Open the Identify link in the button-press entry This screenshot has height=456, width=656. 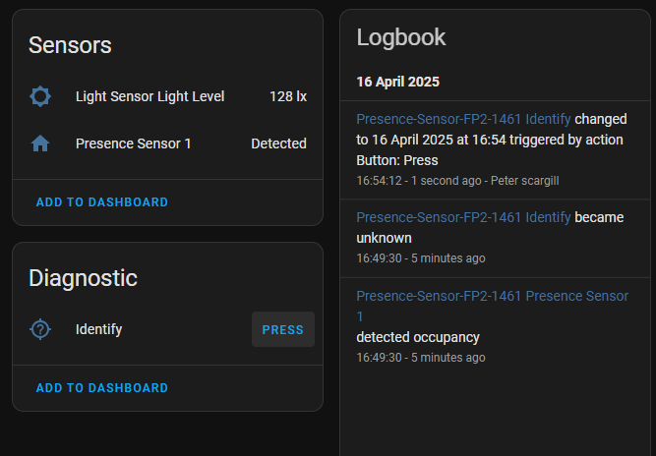(463, 119)
